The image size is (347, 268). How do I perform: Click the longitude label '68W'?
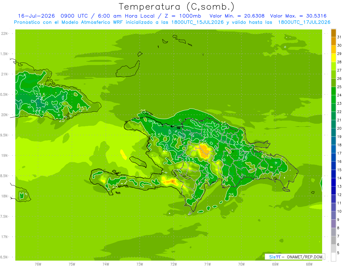[309, 264]
